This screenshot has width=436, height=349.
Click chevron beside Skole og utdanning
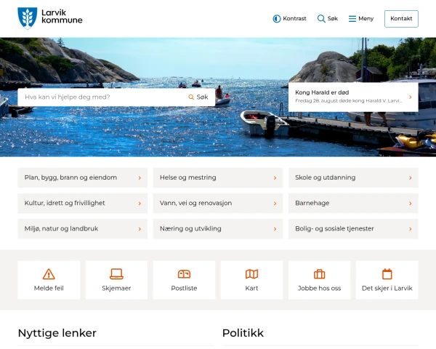pos(411,178)
